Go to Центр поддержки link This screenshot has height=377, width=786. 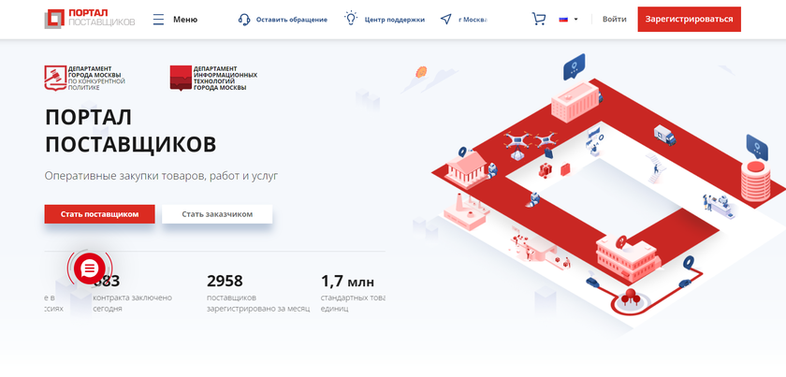click(x=394, y=19)
